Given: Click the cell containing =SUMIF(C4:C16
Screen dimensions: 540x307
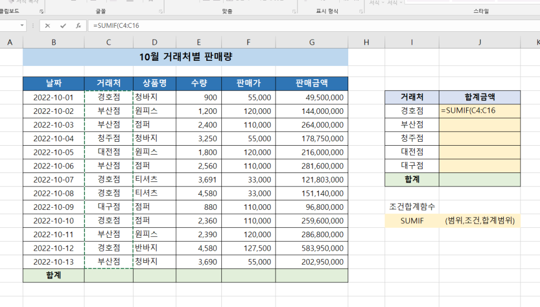Looking at the screenshot, I should click(480, 111).
